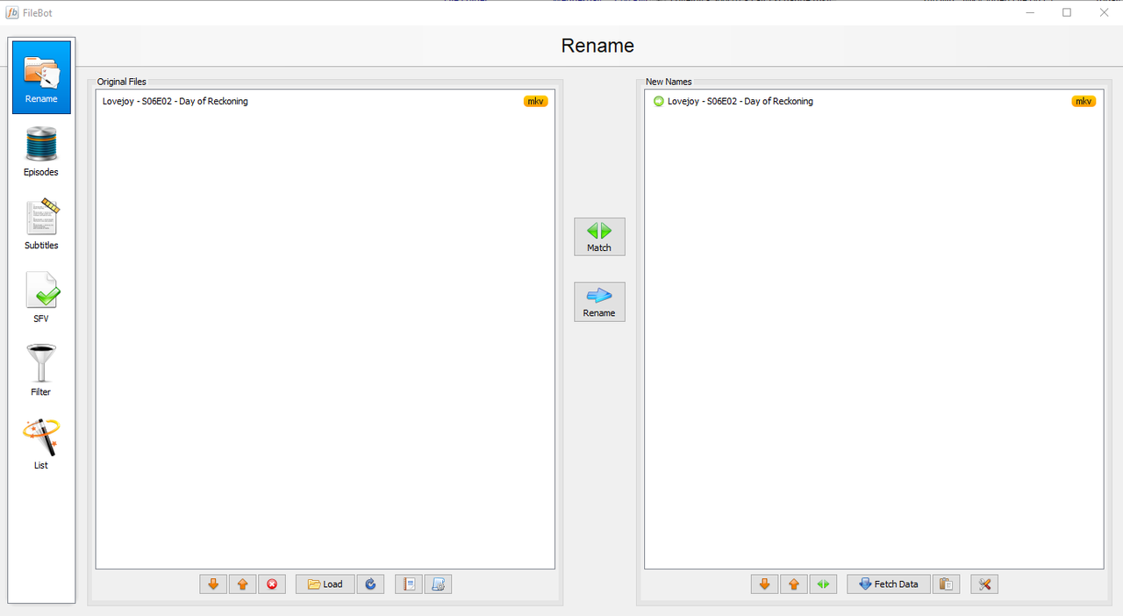Click the mkv badge in Original Files
1123x616 pixels.
tap(536, 102)
